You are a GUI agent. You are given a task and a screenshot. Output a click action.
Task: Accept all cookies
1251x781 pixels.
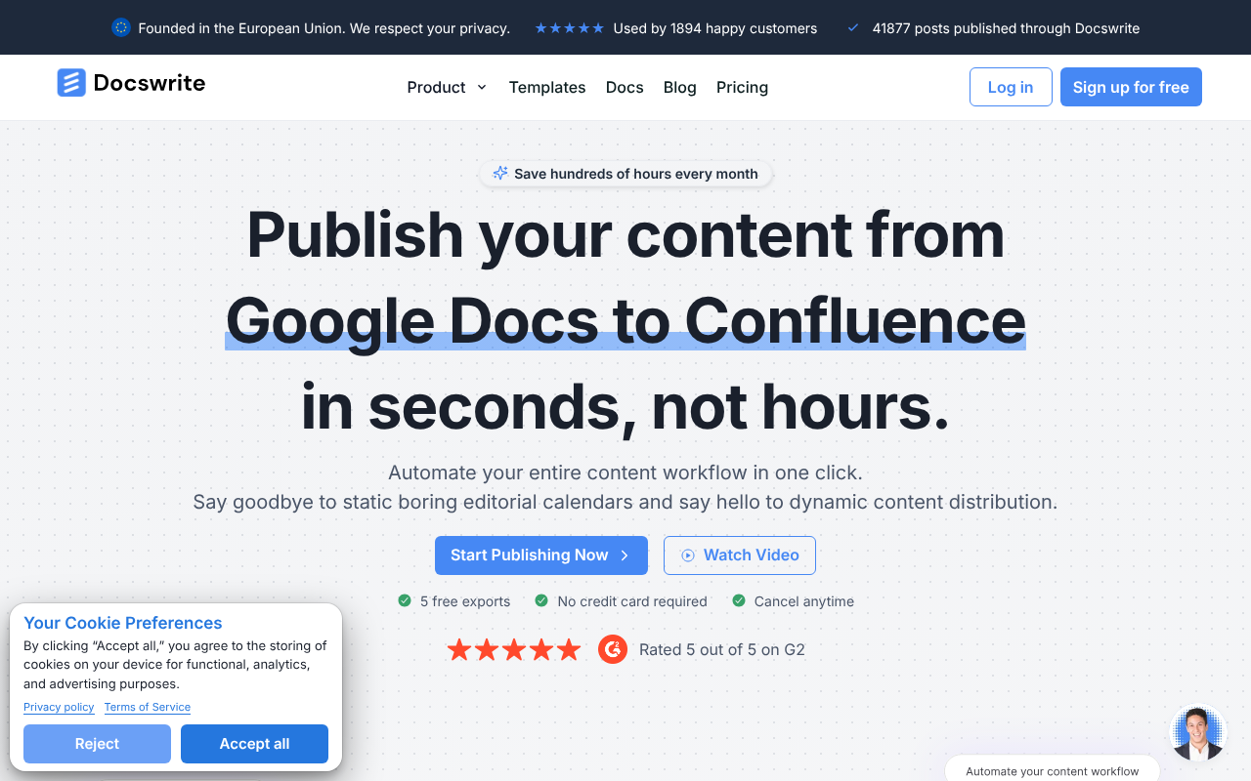(254, 743)
